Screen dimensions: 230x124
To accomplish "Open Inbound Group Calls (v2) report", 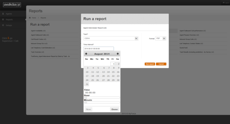I will [x=188, y=39].
